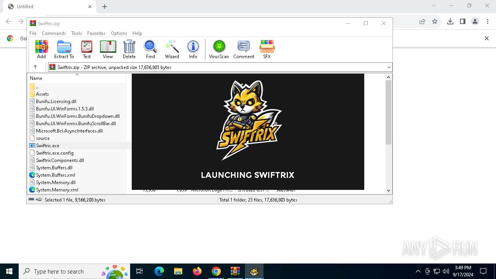
Task: Open Chrome tab search chevron
Action: point(434,5)
